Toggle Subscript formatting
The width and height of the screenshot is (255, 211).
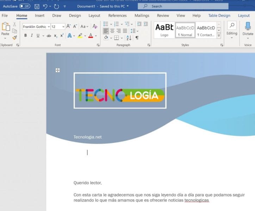(56, 36)
